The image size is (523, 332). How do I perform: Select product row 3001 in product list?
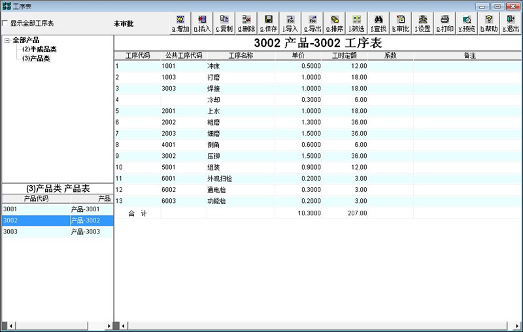tap(58, 209)
